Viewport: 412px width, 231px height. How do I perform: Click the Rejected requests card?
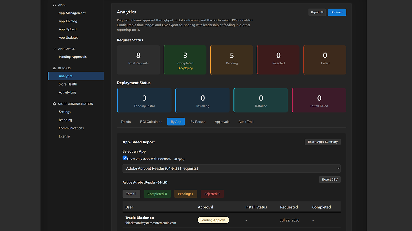pos(278,60)
